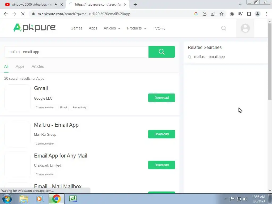Open the Action Center flag icon
272x204 pixels.
pos(232,199)
